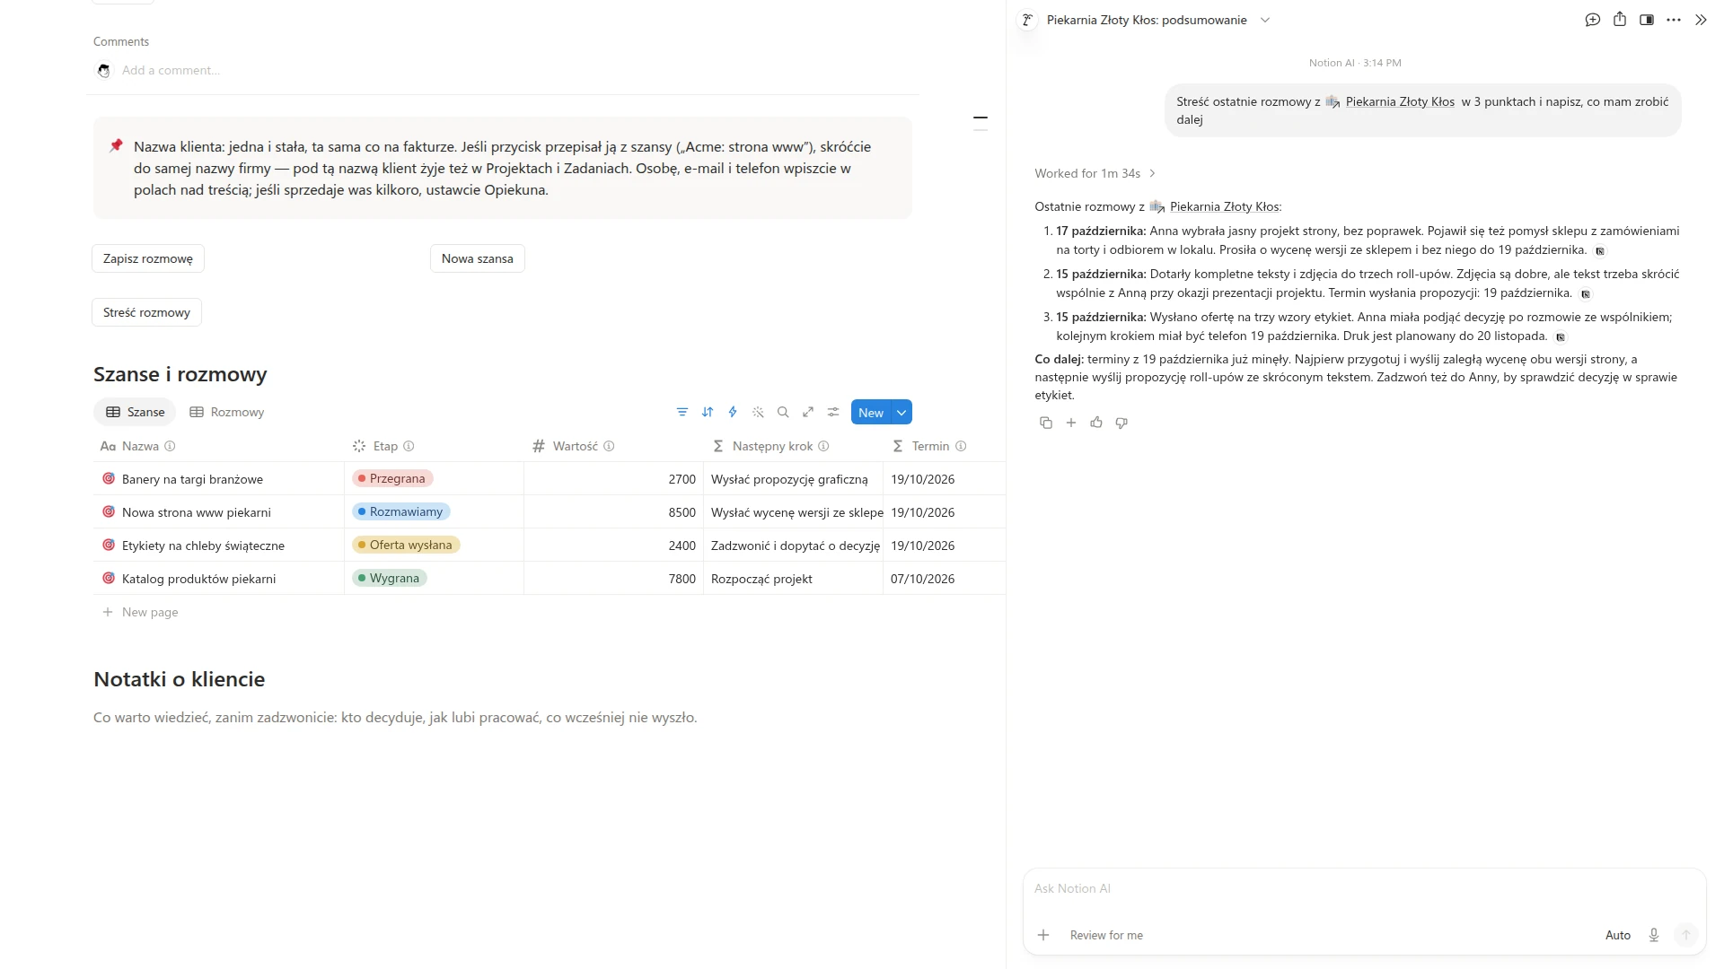Click the Add a comment field
This screenshot has height=969, width=1724.
pos(171,70)
